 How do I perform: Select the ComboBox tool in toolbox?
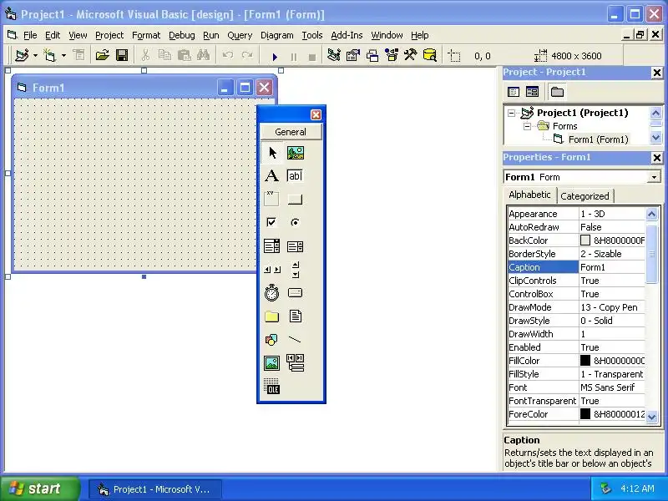[x=272, y=245]
